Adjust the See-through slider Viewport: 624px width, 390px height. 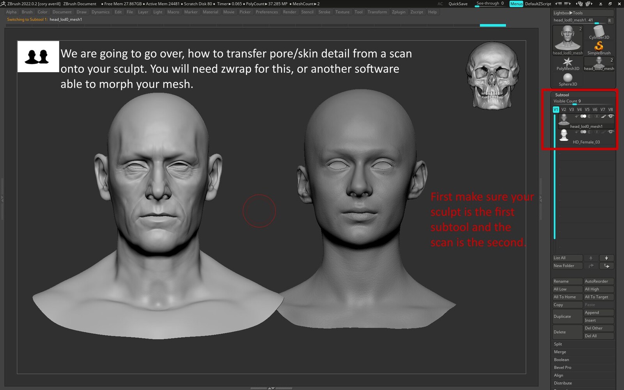(x=491, y=4)
